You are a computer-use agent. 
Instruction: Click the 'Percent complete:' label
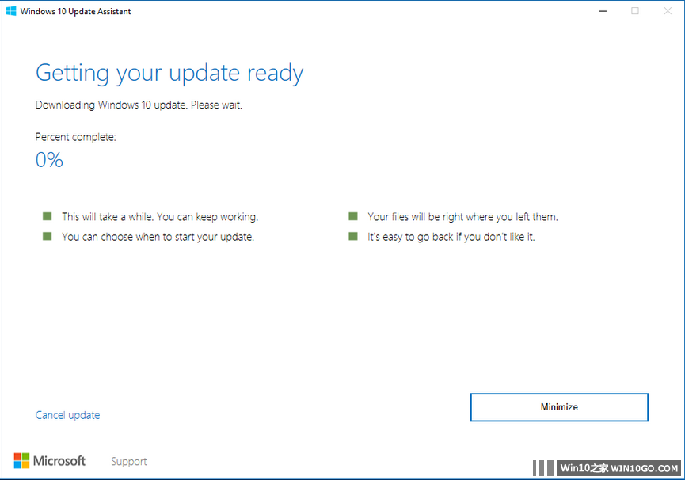tap(75, 137)
